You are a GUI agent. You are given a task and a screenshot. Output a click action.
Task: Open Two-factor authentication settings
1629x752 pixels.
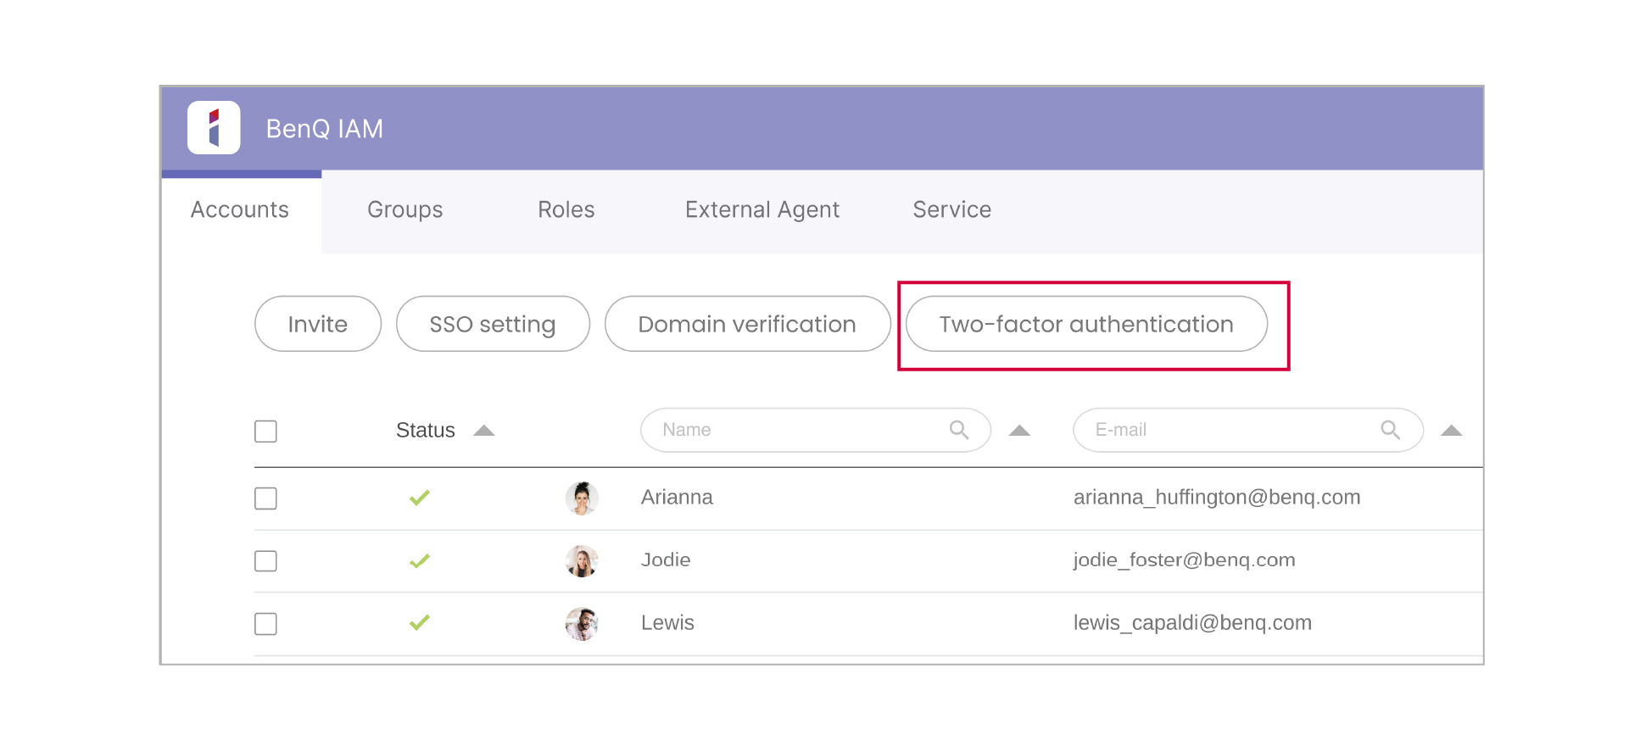pos(1086,324)
